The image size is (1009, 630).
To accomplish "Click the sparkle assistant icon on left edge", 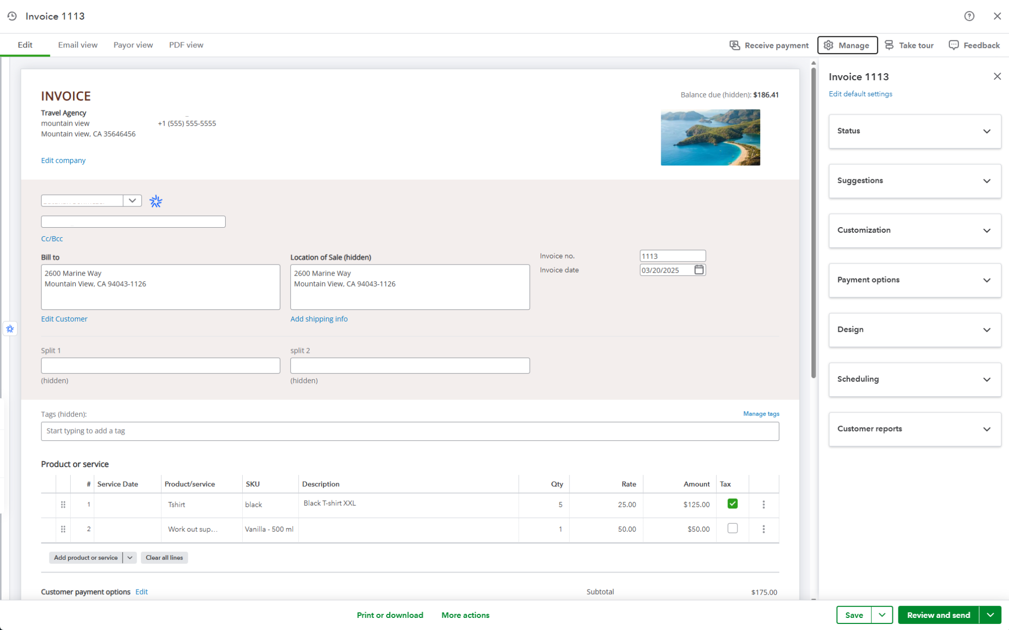I will coord(10,329).
